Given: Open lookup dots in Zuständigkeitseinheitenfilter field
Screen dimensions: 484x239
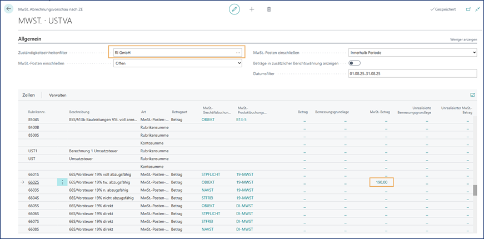Looking at the screenshot, I should (x=238, y=53).
